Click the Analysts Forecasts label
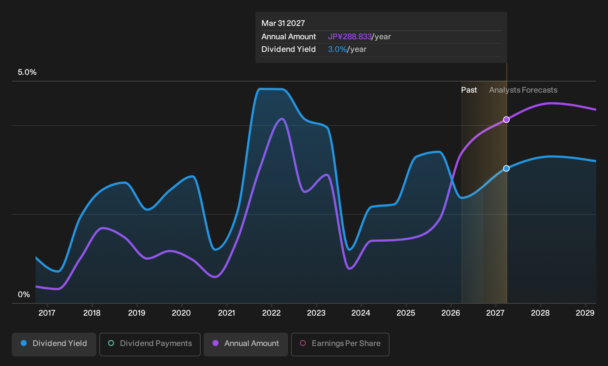This screenshot has width=608, height=366. click(523, 90)
